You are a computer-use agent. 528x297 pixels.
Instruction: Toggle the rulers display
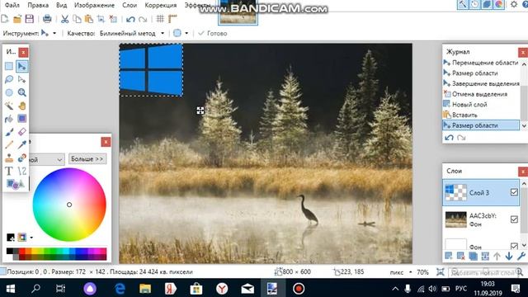pyautogui.click(x=172, y=19)
